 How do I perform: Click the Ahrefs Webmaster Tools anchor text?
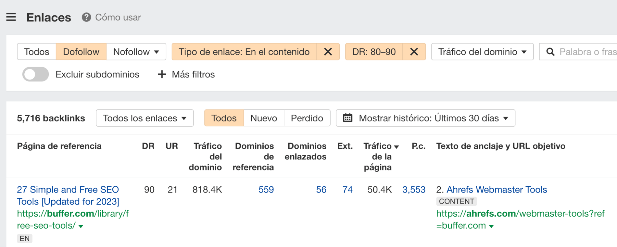coord(497,190)
